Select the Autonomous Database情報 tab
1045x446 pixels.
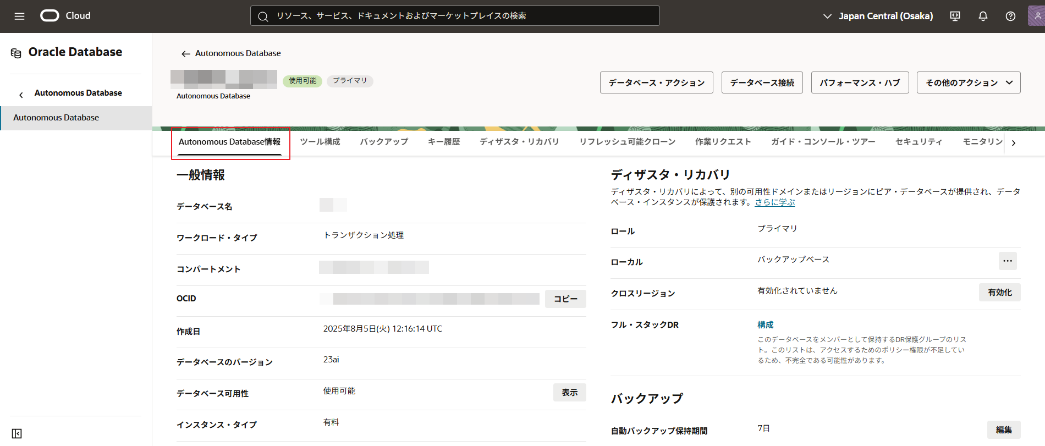[x=230, y=142]
